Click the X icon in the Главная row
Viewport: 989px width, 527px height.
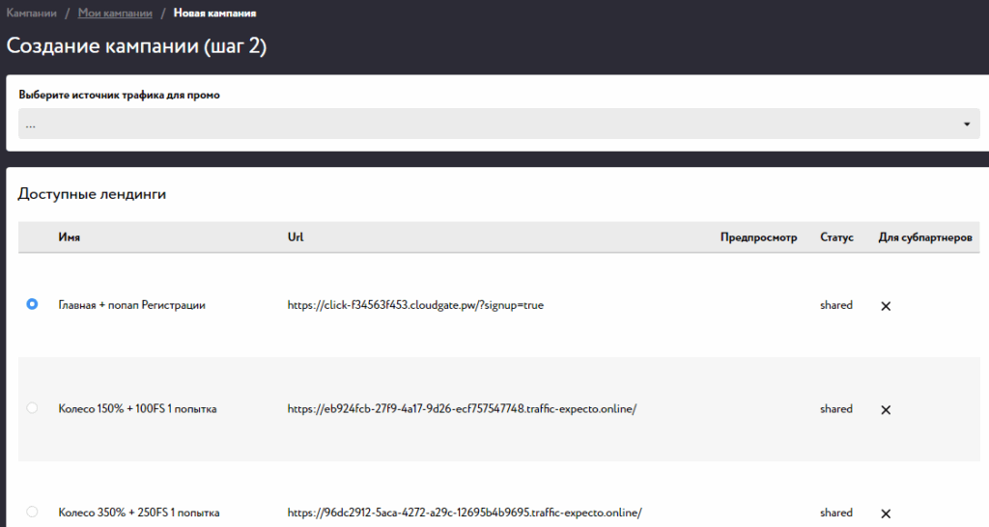[x=886, y=306]
